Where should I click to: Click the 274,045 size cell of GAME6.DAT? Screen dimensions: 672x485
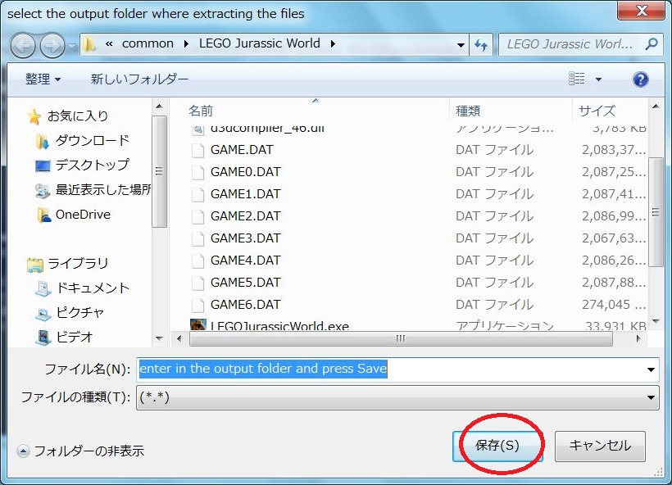(x=614, y=305)
